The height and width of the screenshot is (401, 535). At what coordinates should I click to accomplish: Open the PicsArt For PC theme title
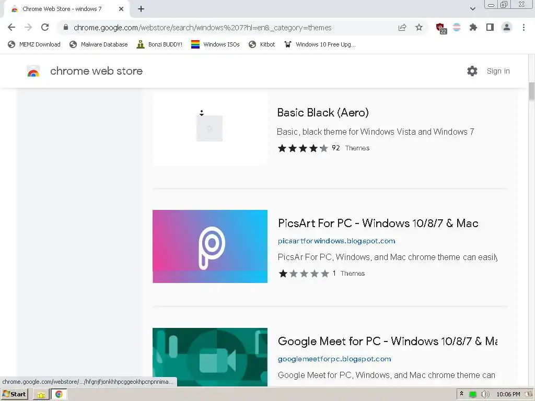click(x=378, y=223)
